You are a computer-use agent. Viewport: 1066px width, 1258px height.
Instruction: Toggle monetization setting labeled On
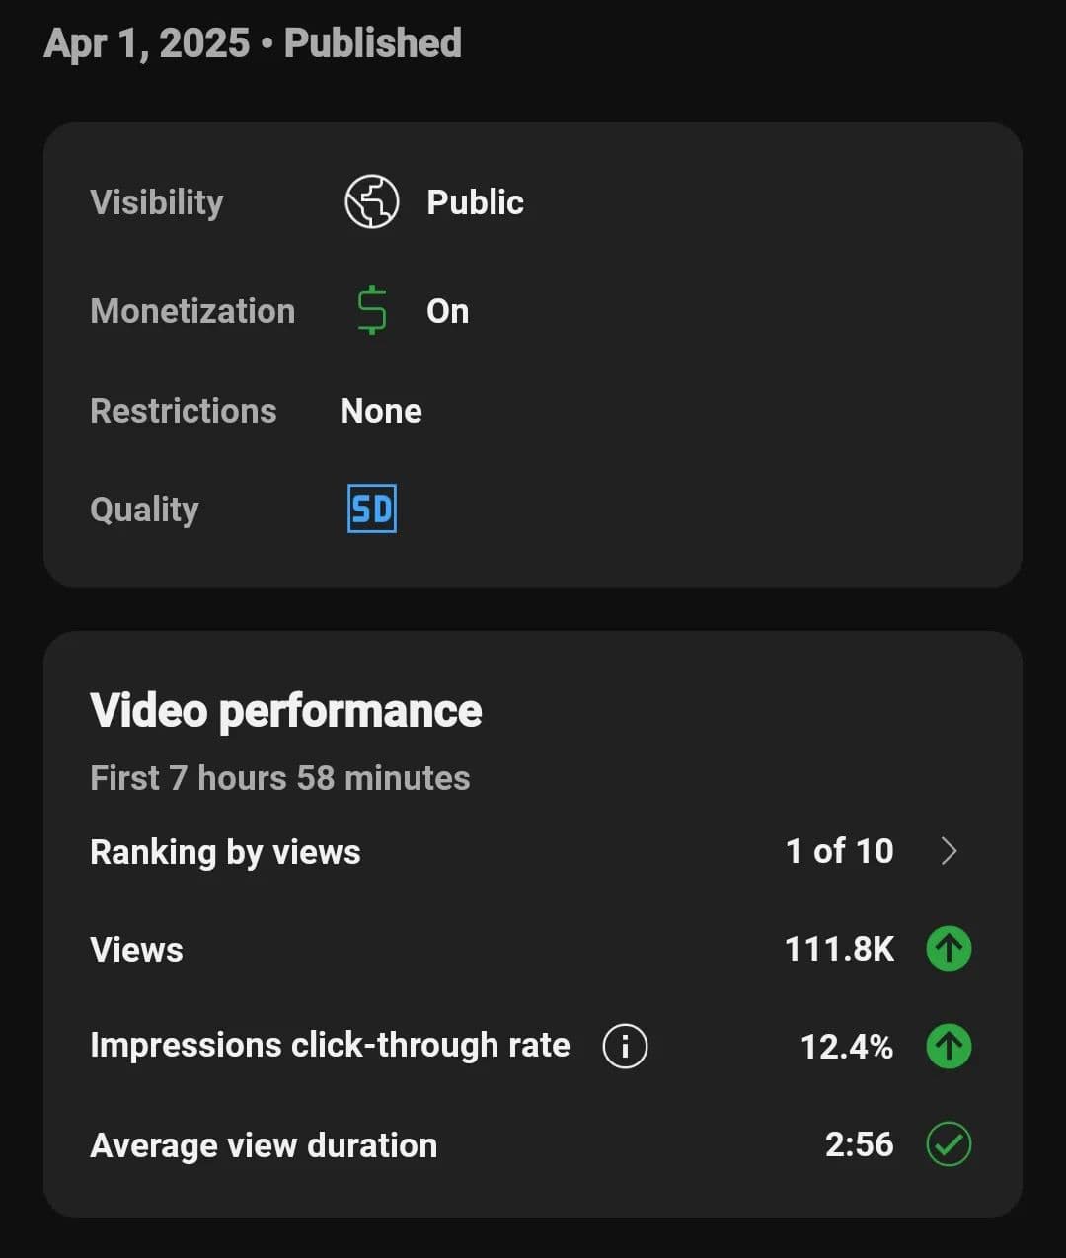tap(447, 311)
